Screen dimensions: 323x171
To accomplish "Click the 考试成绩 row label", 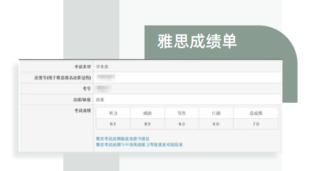I will pos(82,111).
